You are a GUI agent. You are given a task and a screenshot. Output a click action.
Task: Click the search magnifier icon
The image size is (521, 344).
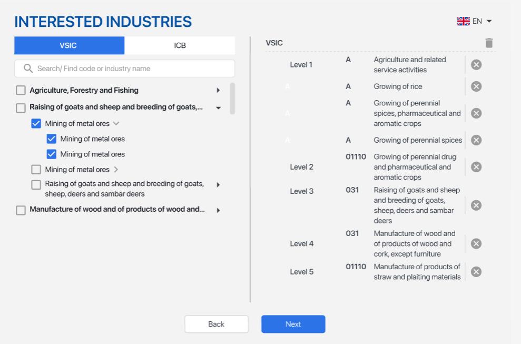pyautogui.click(x=28, y=68)
